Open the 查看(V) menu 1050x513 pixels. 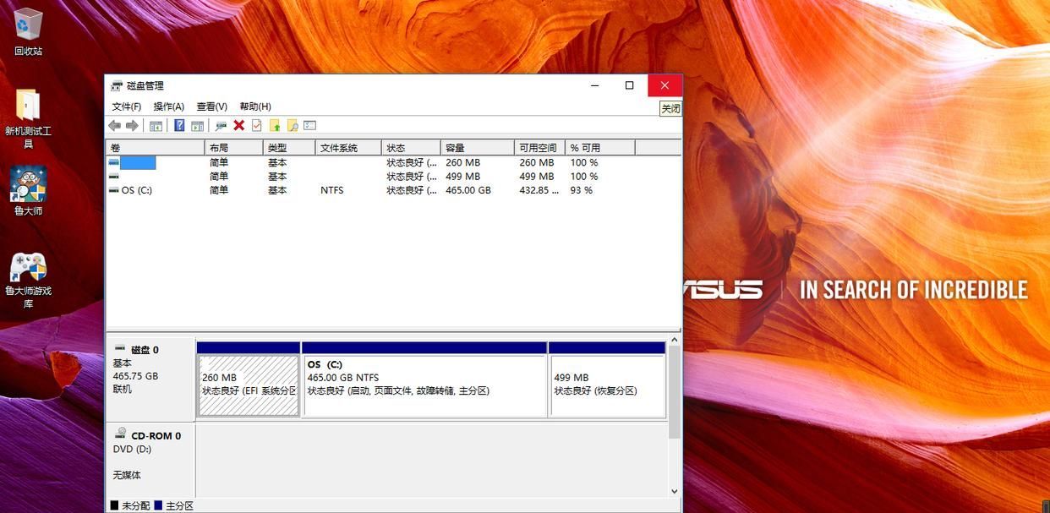212,106
